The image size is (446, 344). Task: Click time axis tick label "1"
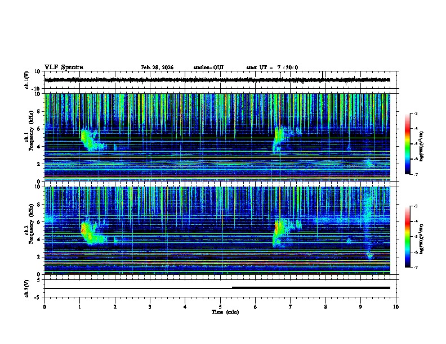[79, 307]
